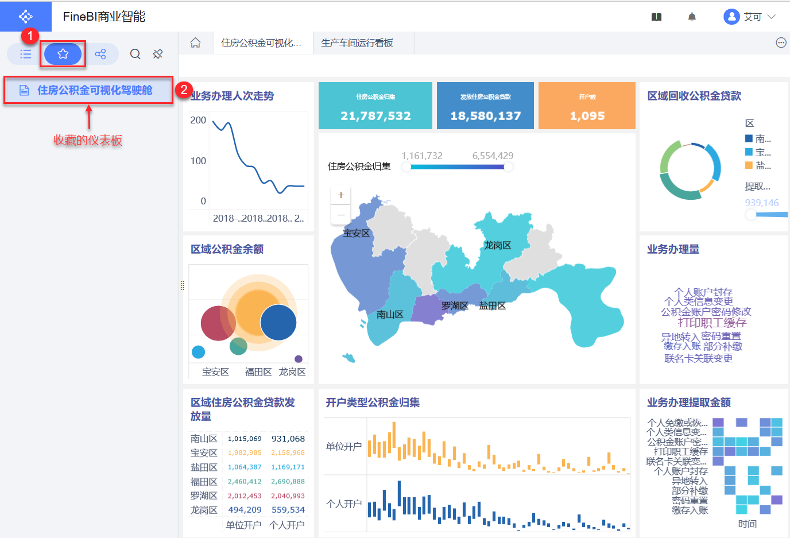790x538 pixels.
Task: Go to home tab icon
Action: coord(195,43)
